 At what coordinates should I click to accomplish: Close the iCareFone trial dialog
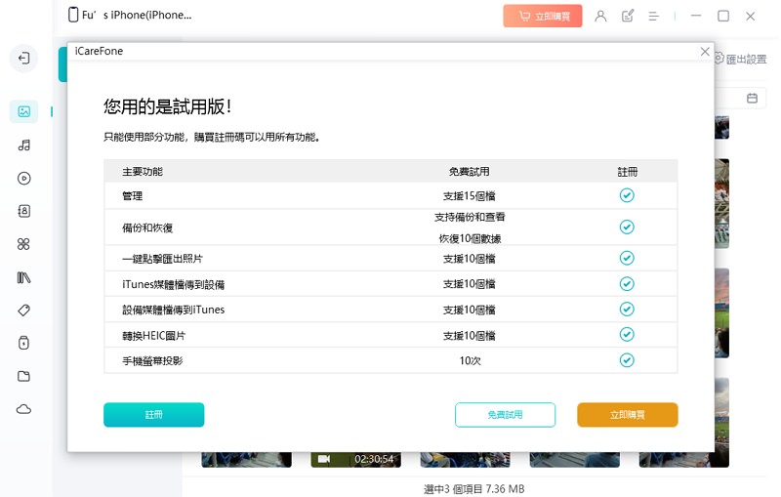[x=705, y=52]
